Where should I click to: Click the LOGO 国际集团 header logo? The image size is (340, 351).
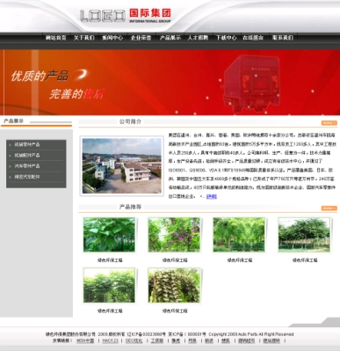126,16
